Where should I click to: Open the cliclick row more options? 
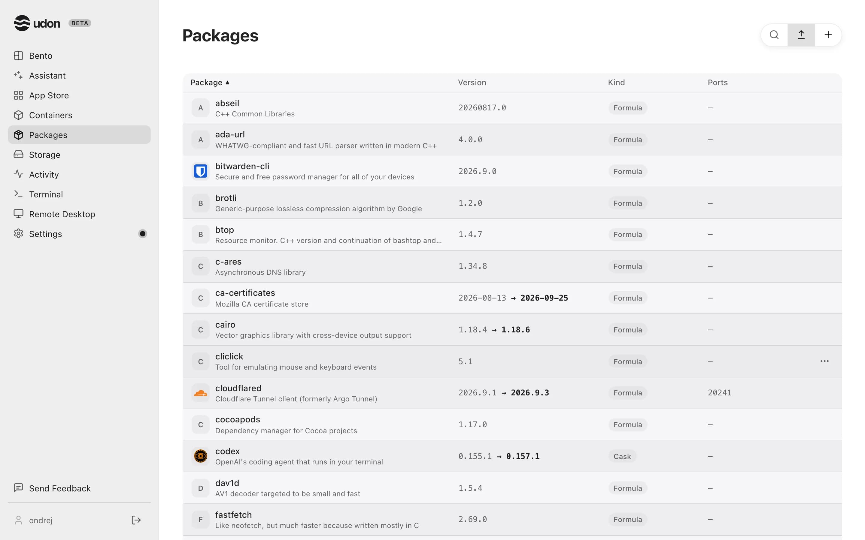(x=824, y=361)
